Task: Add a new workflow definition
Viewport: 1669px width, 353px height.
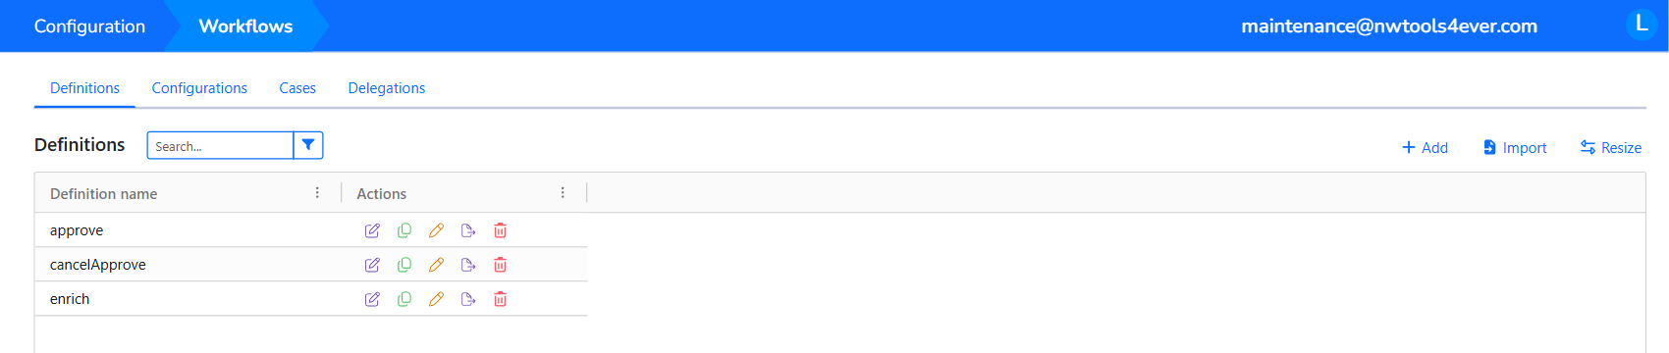Action: tap(1425, 147)
